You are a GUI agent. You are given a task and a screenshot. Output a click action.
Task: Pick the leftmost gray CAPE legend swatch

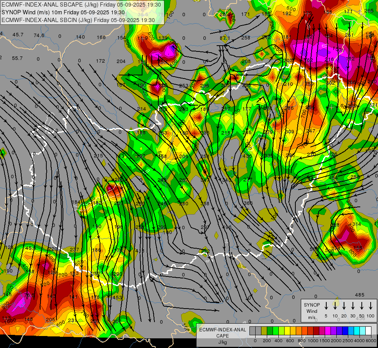pos(253,331)
